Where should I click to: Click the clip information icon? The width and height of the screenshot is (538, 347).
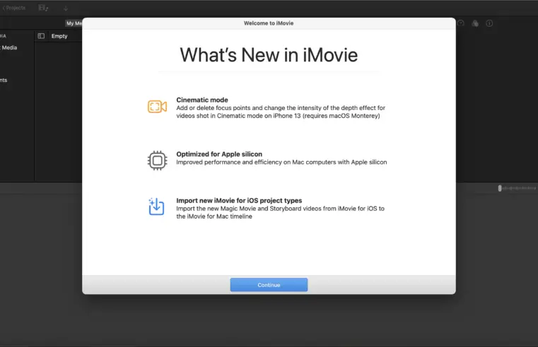click(489, 23)
